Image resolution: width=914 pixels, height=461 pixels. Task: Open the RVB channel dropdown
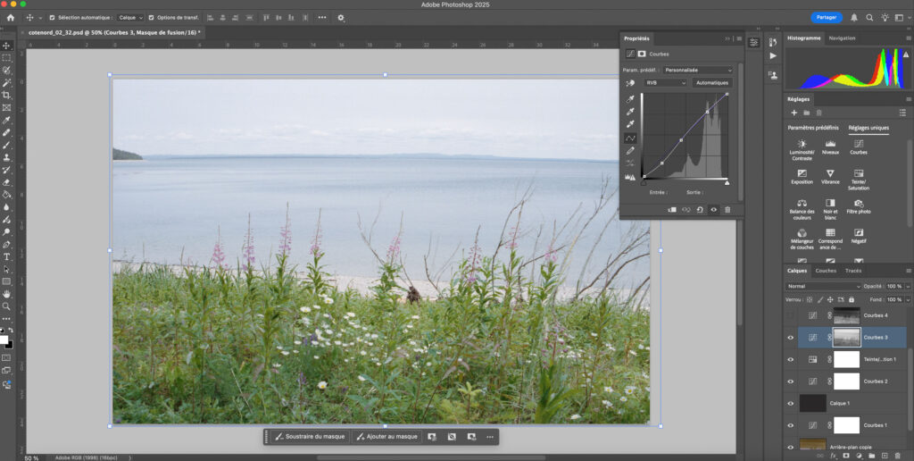(x=666, y=82)
